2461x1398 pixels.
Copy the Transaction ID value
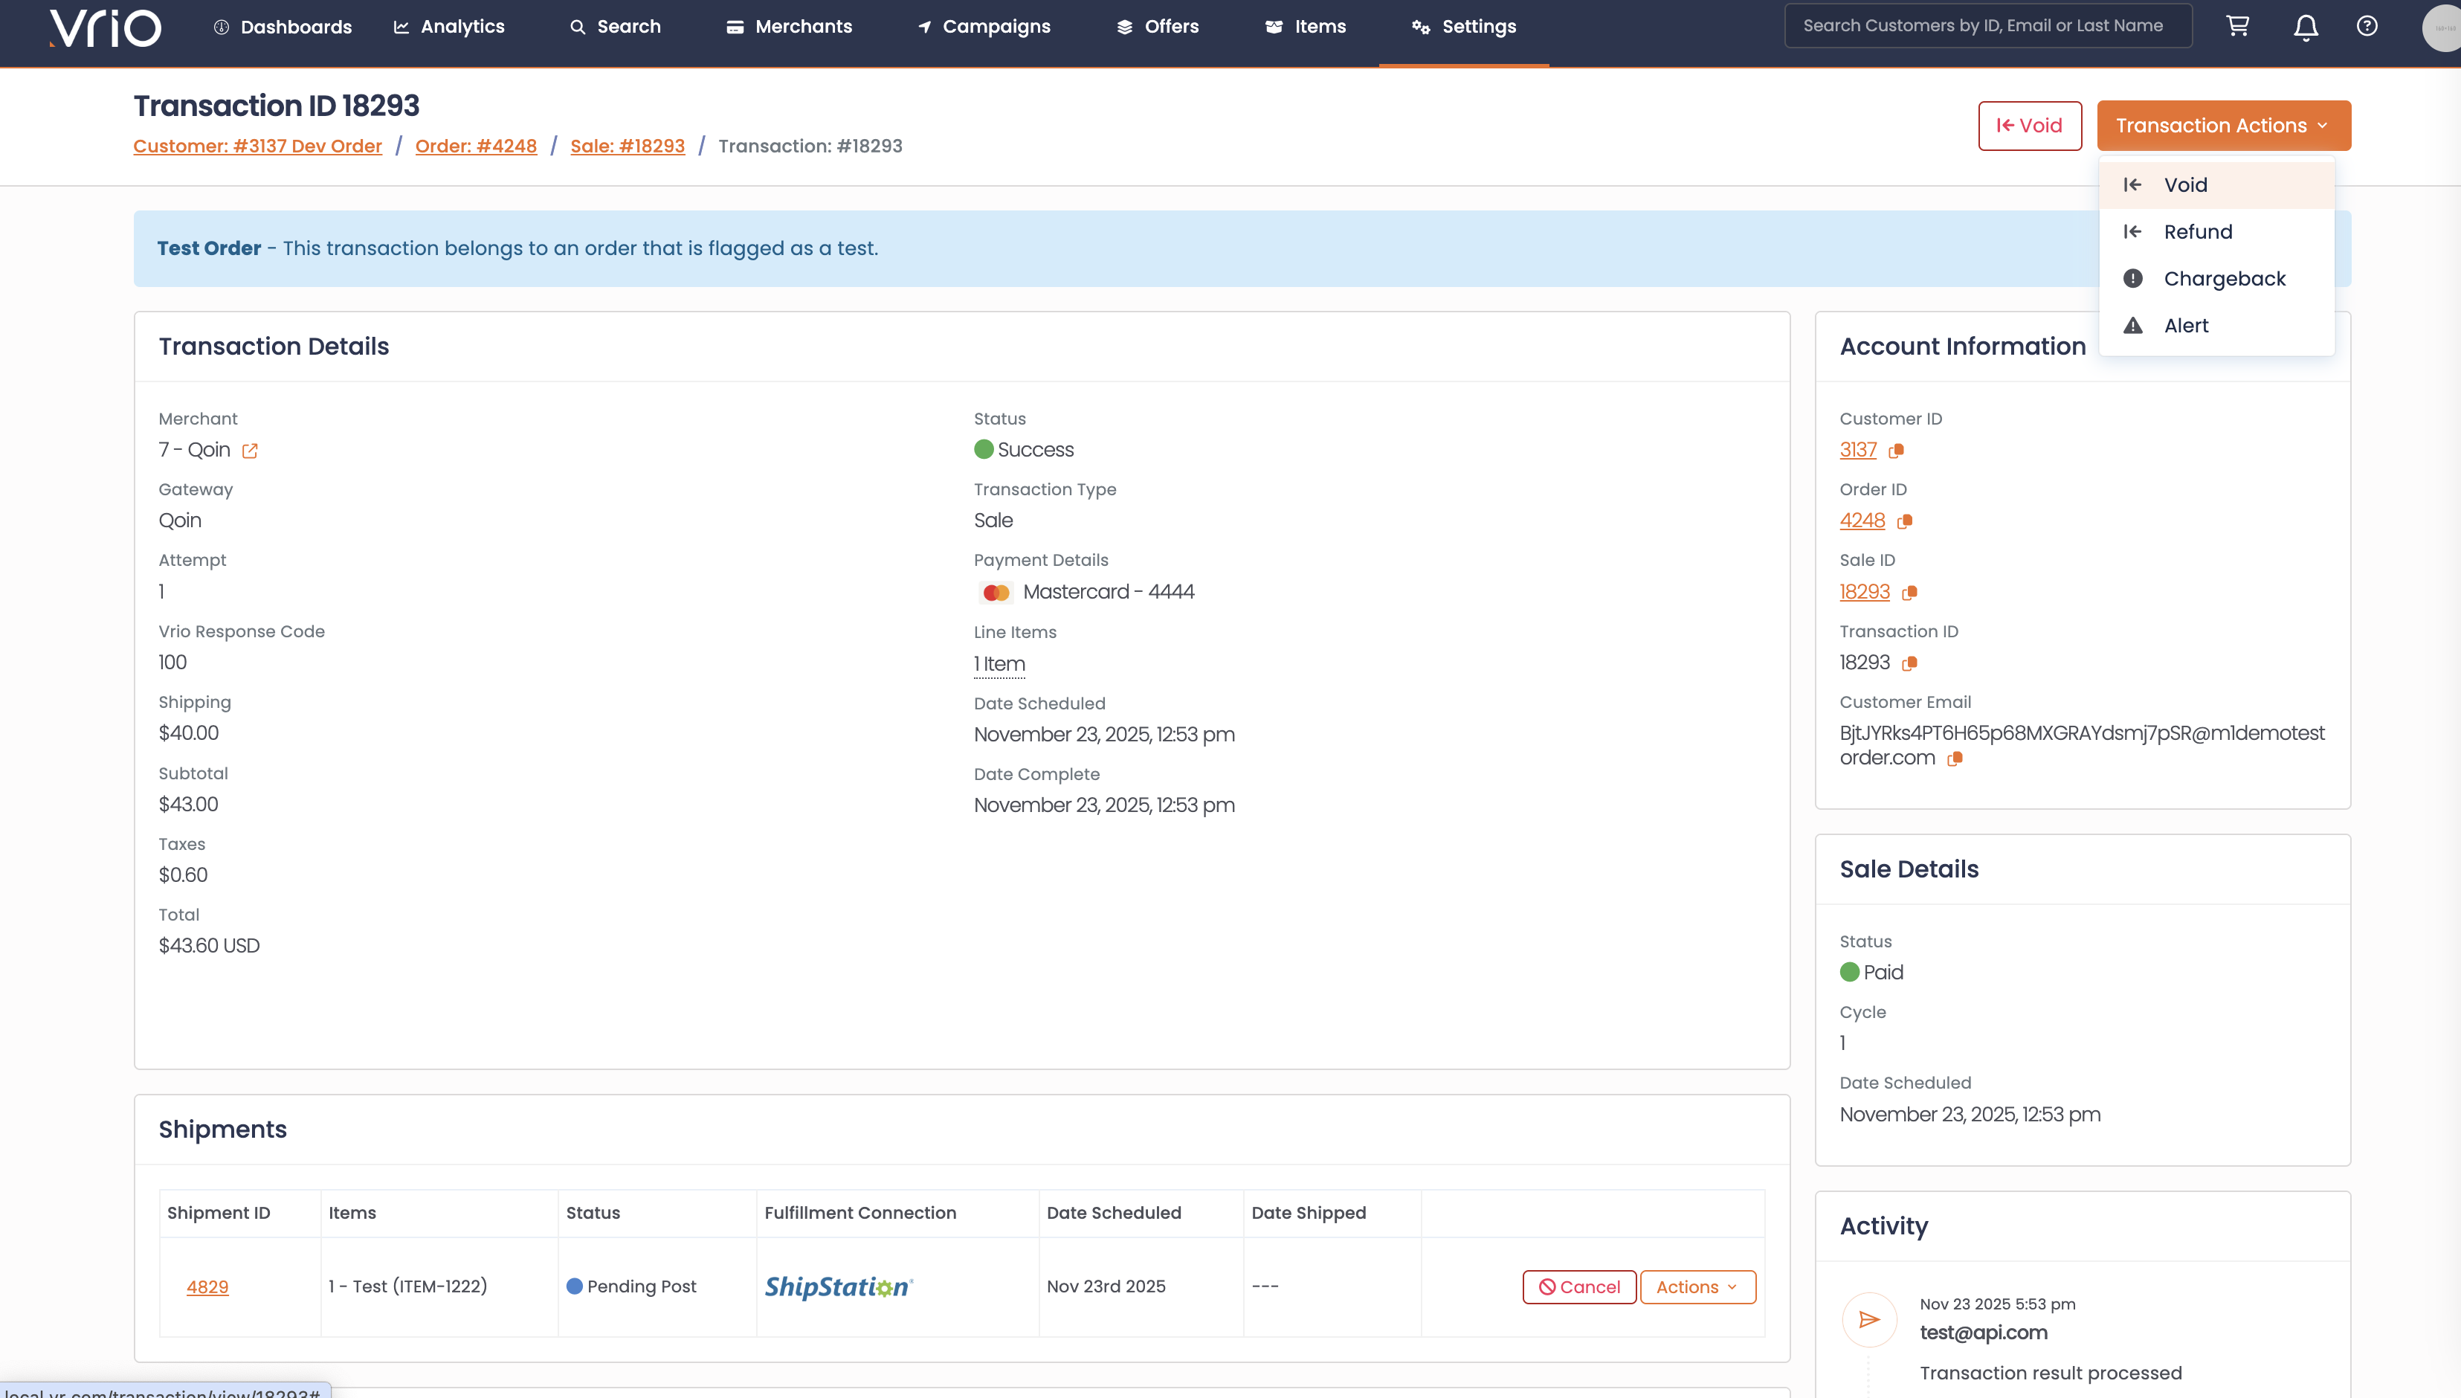tap(1910, 663)
